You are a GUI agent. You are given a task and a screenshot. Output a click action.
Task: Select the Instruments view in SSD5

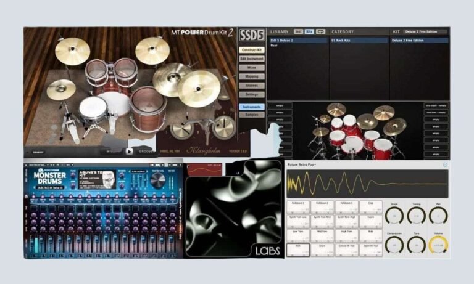(252, 107)
